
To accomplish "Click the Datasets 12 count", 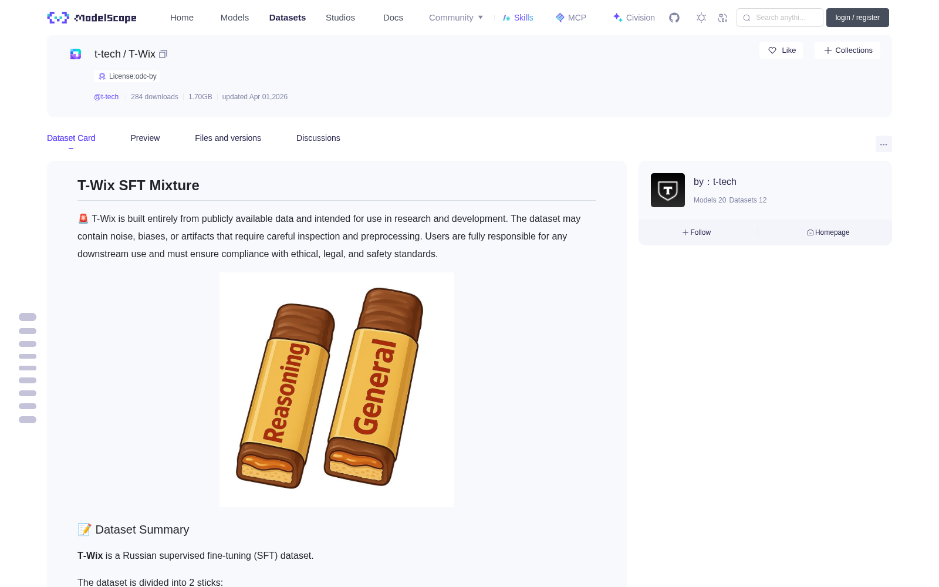I will [x=748, y=200].
